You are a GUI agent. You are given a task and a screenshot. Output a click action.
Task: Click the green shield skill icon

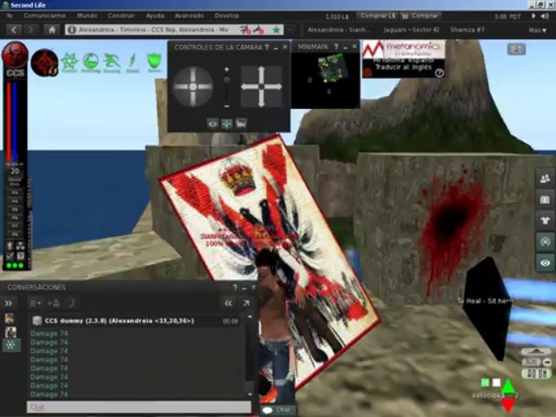click(x=154, y=63)
